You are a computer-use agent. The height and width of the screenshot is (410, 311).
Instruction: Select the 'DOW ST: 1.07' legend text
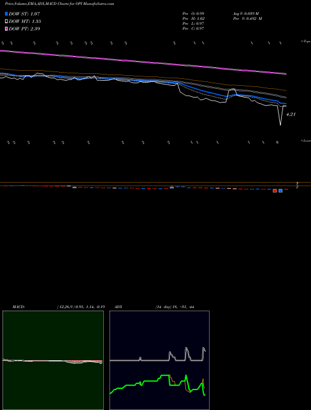[24, 14]
